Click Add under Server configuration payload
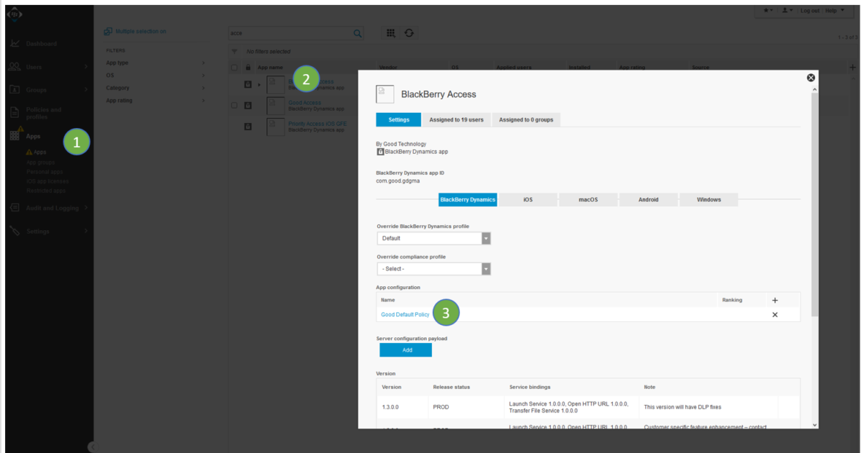This screenshot has width=864, height=453. pos(406,350)
